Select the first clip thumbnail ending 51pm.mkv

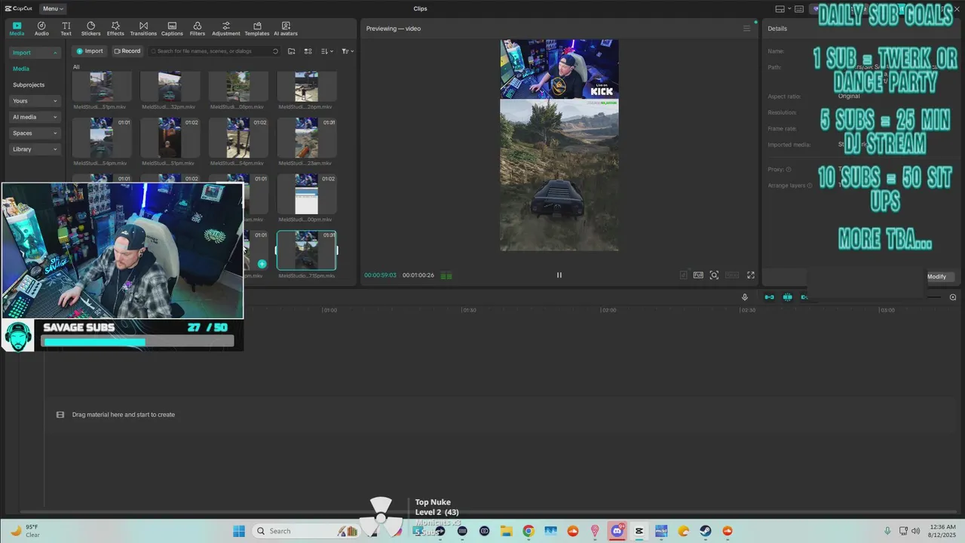(101, 87)
